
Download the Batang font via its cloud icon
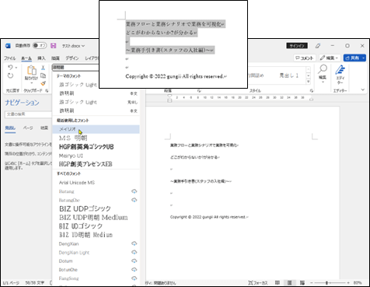(x=134, y=191)
